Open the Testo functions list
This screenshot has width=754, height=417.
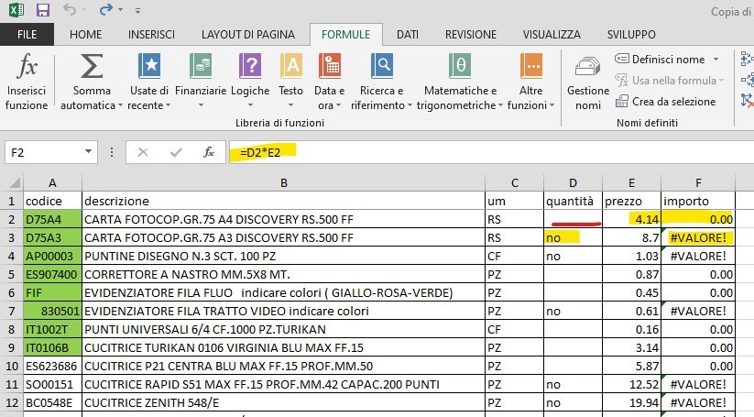tap(291, 82)
